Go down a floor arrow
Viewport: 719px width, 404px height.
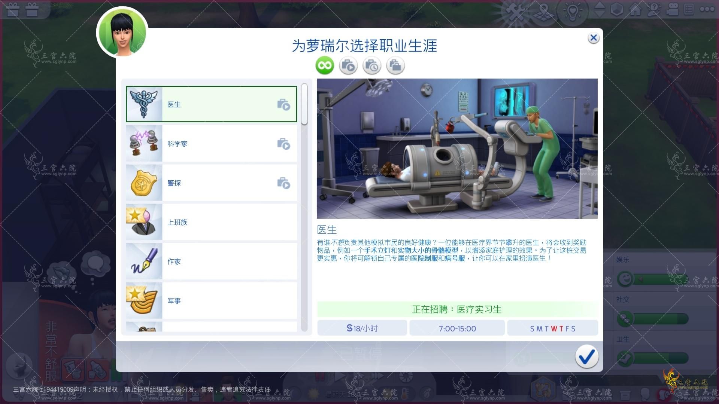tap(600, 14)
